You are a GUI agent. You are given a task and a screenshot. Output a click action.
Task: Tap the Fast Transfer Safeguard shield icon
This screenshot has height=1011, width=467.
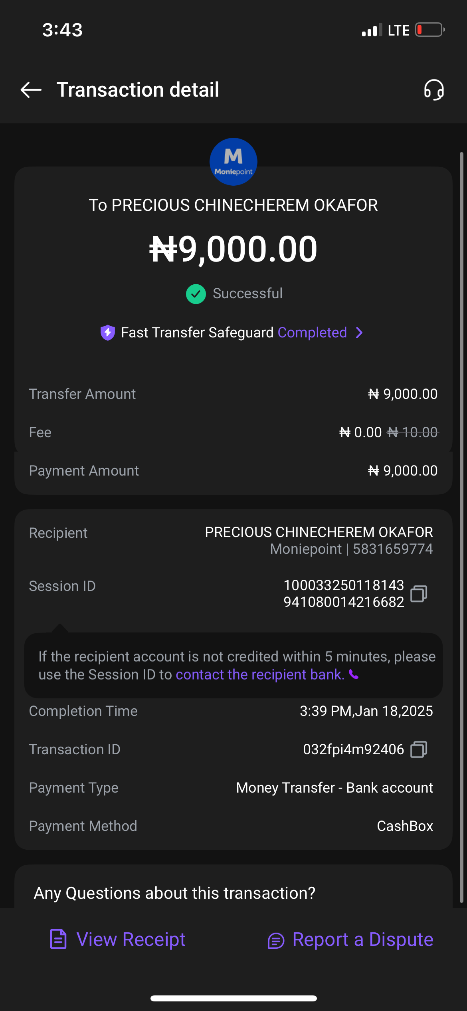click(x=108, y=333)
